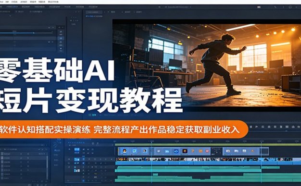Click the running man video preview frame

coord(207,66)
